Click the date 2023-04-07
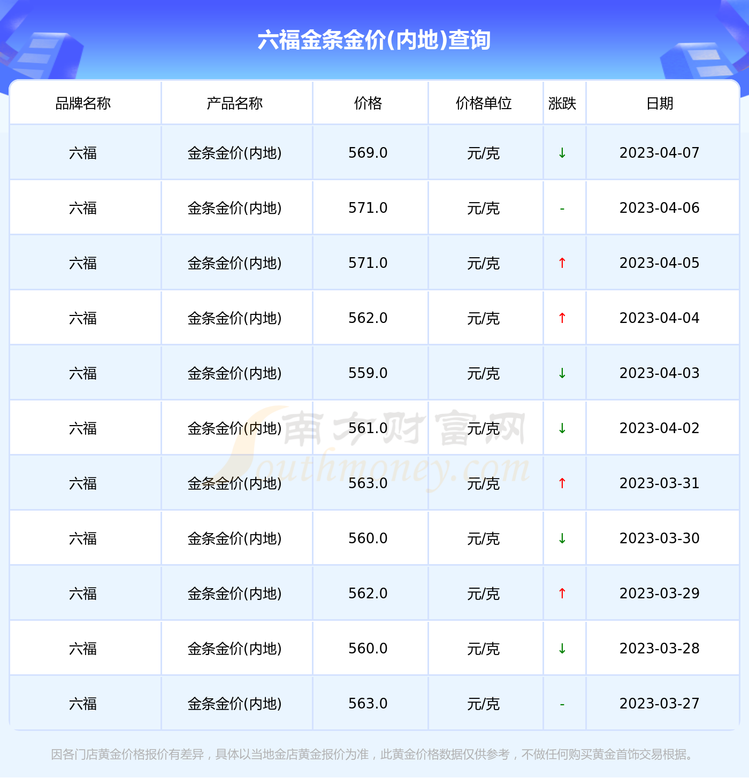Image resolution: width=749 pixels, height=778 pixels. [x=660, y=153]
